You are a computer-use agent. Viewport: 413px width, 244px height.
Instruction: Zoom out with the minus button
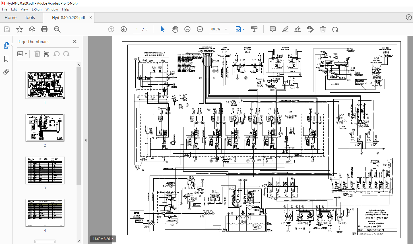point(187,29)
